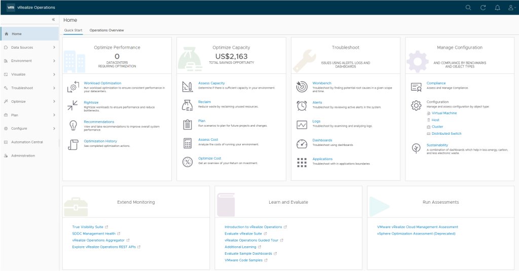The width and height of the screenshot is (519, 271).
Task: Open the Additional Learning link
Action: point(240,247)
